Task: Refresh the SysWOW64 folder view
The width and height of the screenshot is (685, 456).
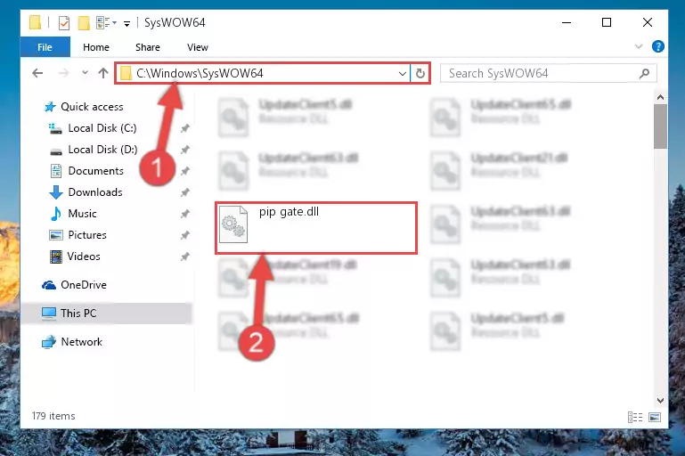Action: (420, 73)
